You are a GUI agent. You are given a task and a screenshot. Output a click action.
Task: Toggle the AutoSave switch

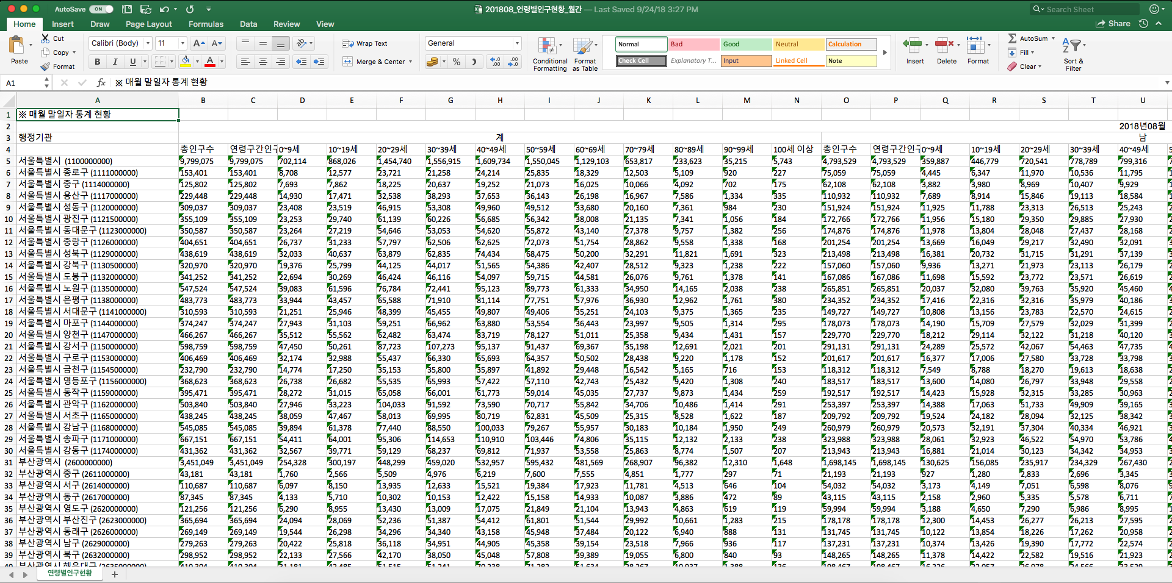[x=101, y=9]
